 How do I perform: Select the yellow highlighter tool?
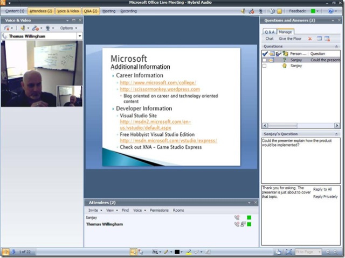pos(189,252)
